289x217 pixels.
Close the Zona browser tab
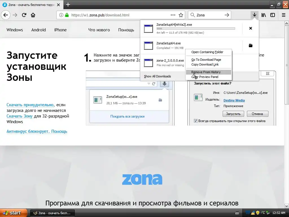tap(58, 5)
